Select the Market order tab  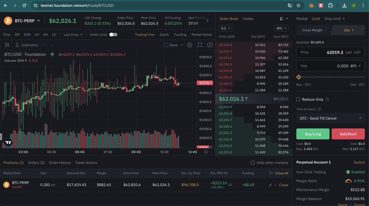pos(302,19)
